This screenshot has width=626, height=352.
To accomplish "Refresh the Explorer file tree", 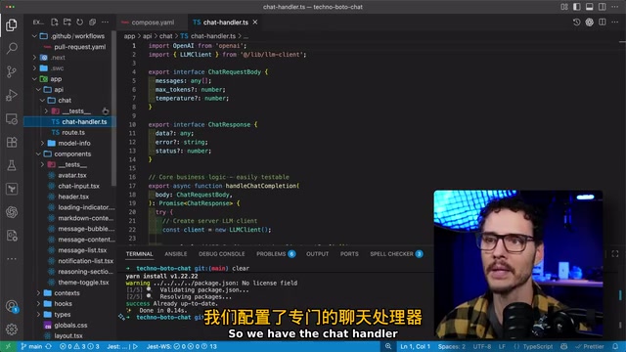I will 80,22.
